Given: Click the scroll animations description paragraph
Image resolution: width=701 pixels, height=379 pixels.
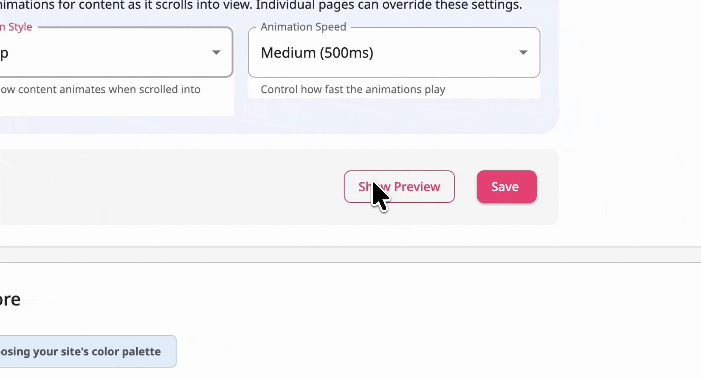Looking at the screenshot, I should click(x=261, y=5).
